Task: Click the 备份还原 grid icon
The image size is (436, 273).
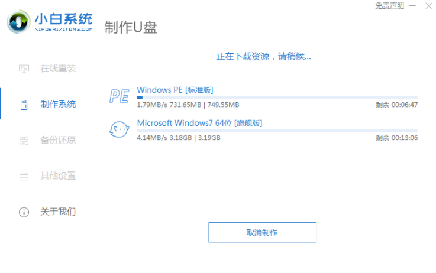Action: (x=24, y=141)
